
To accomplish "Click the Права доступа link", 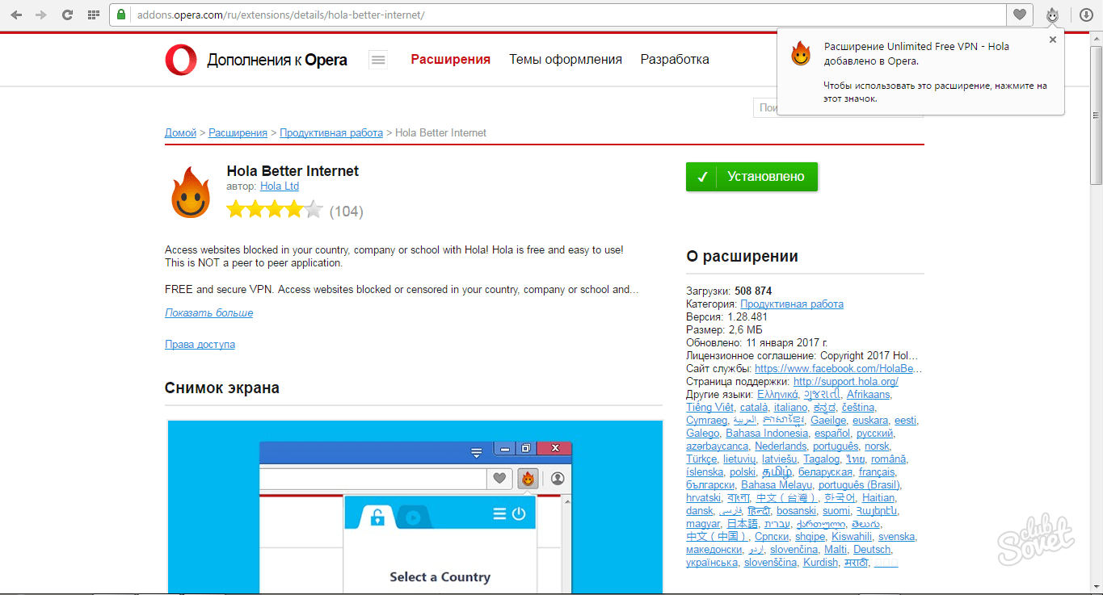I will 200,345.
